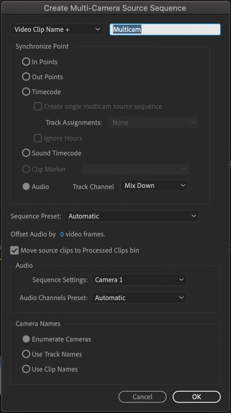Viewport: 231px width, 413px height.
Task: Choose Timecode as synchronize point
Action: [26, 92]
